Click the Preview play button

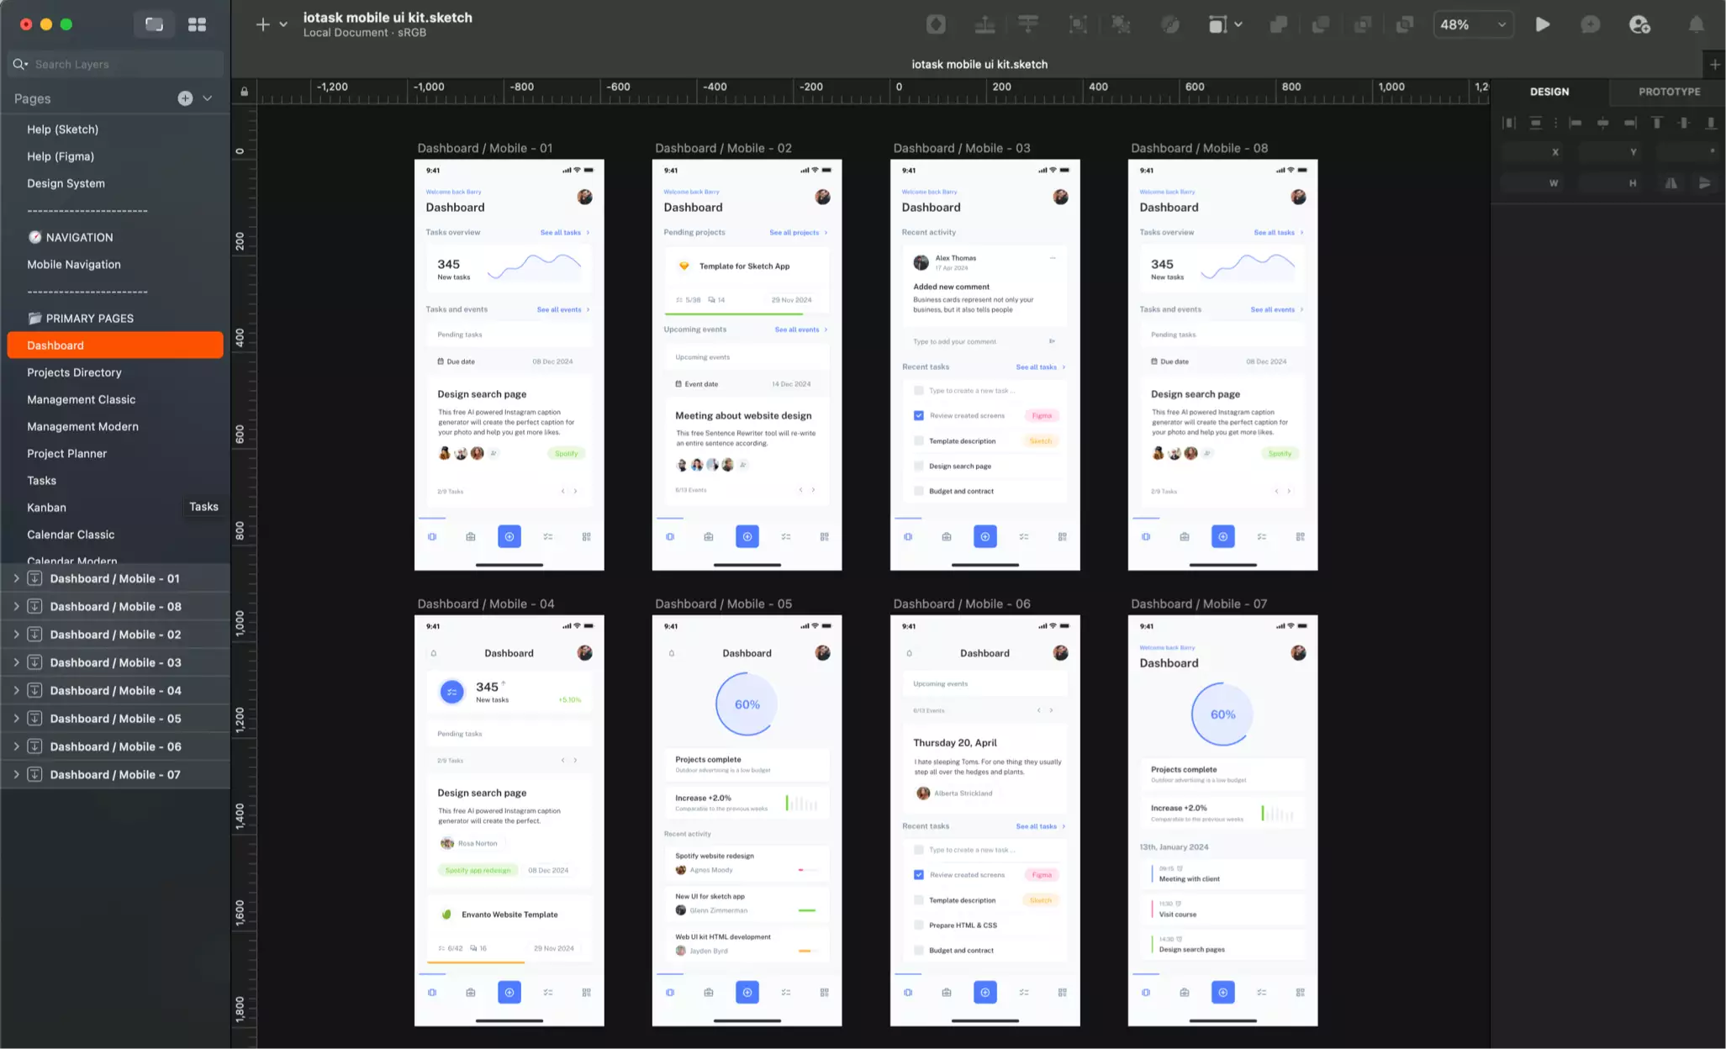coord(1543,24)
